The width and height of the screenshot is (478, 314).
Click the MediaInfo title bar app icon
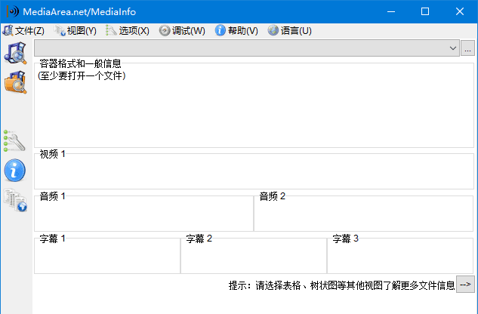coord(13,11)
